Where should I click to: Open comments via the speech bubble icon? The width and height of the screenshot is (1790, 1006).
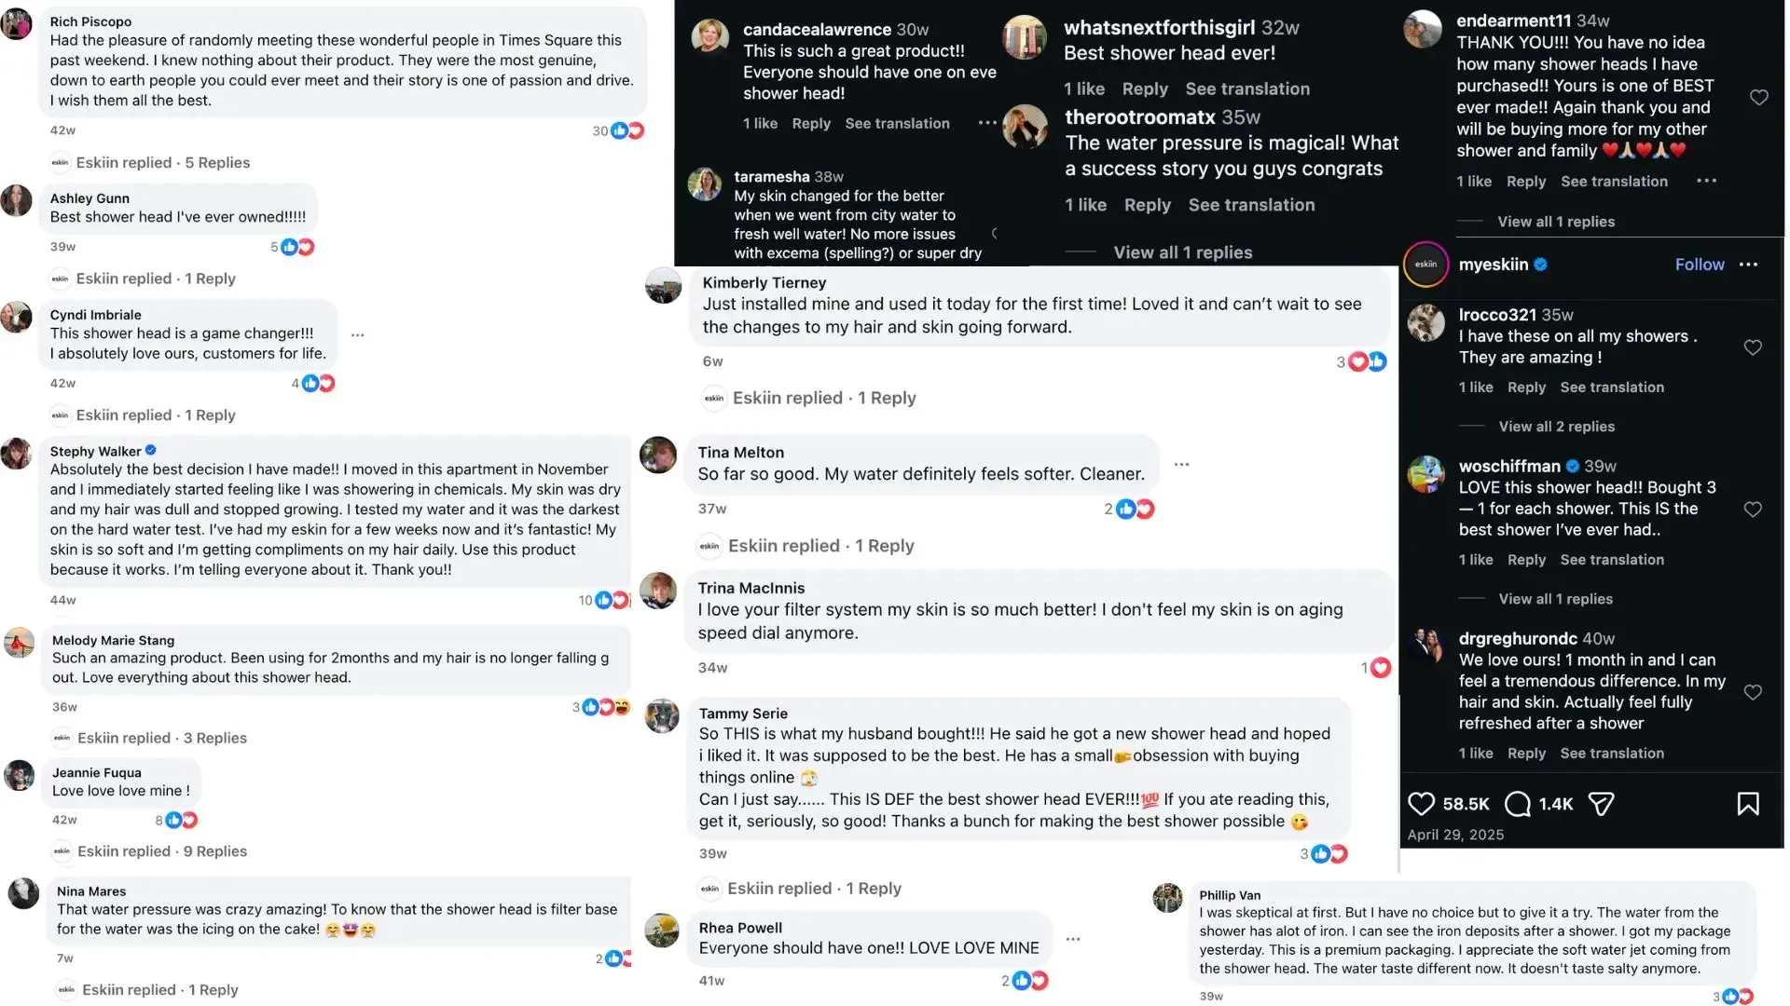[1518, 803]
